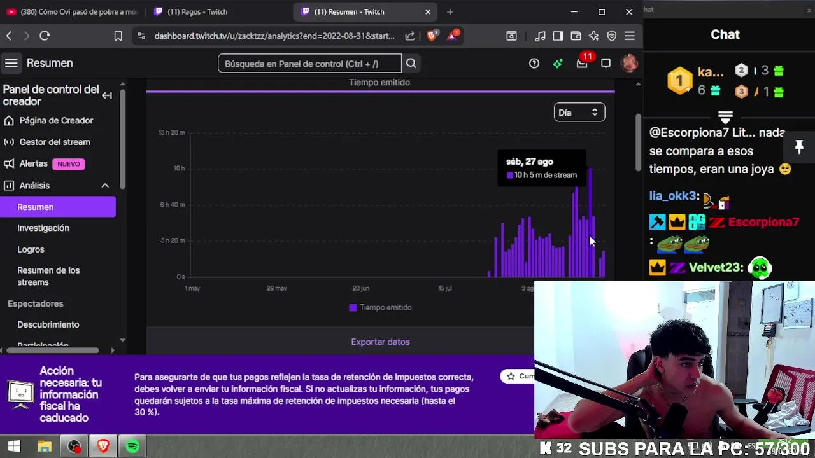Click Exportar datos link
Screen dimensions: 815x458
380,342
